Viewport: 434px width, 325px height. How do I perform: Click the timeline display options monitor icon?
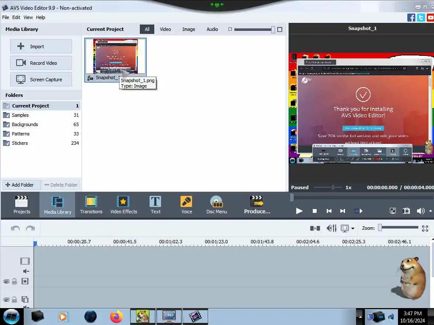tap(345, 228)
